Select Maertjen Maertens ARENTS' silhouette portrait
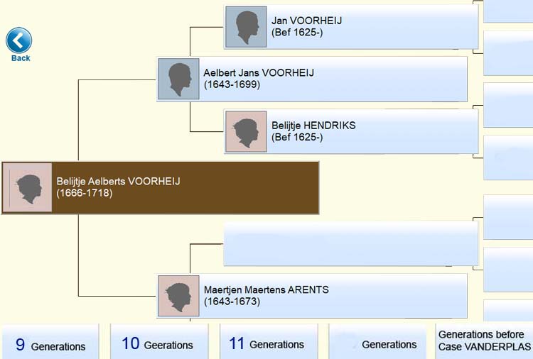The height and width of the screenshot is (359, 533). [179, 296]
